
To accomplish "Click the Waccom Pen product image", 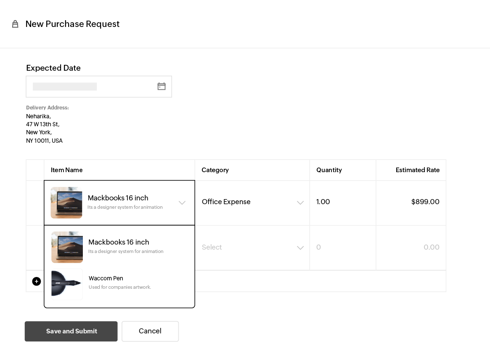I will pyautogui.click(x=66, y=284).
